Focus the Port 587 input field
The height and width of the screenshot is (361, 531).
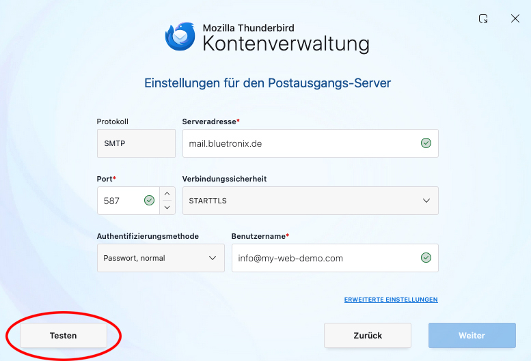point(128,201)
